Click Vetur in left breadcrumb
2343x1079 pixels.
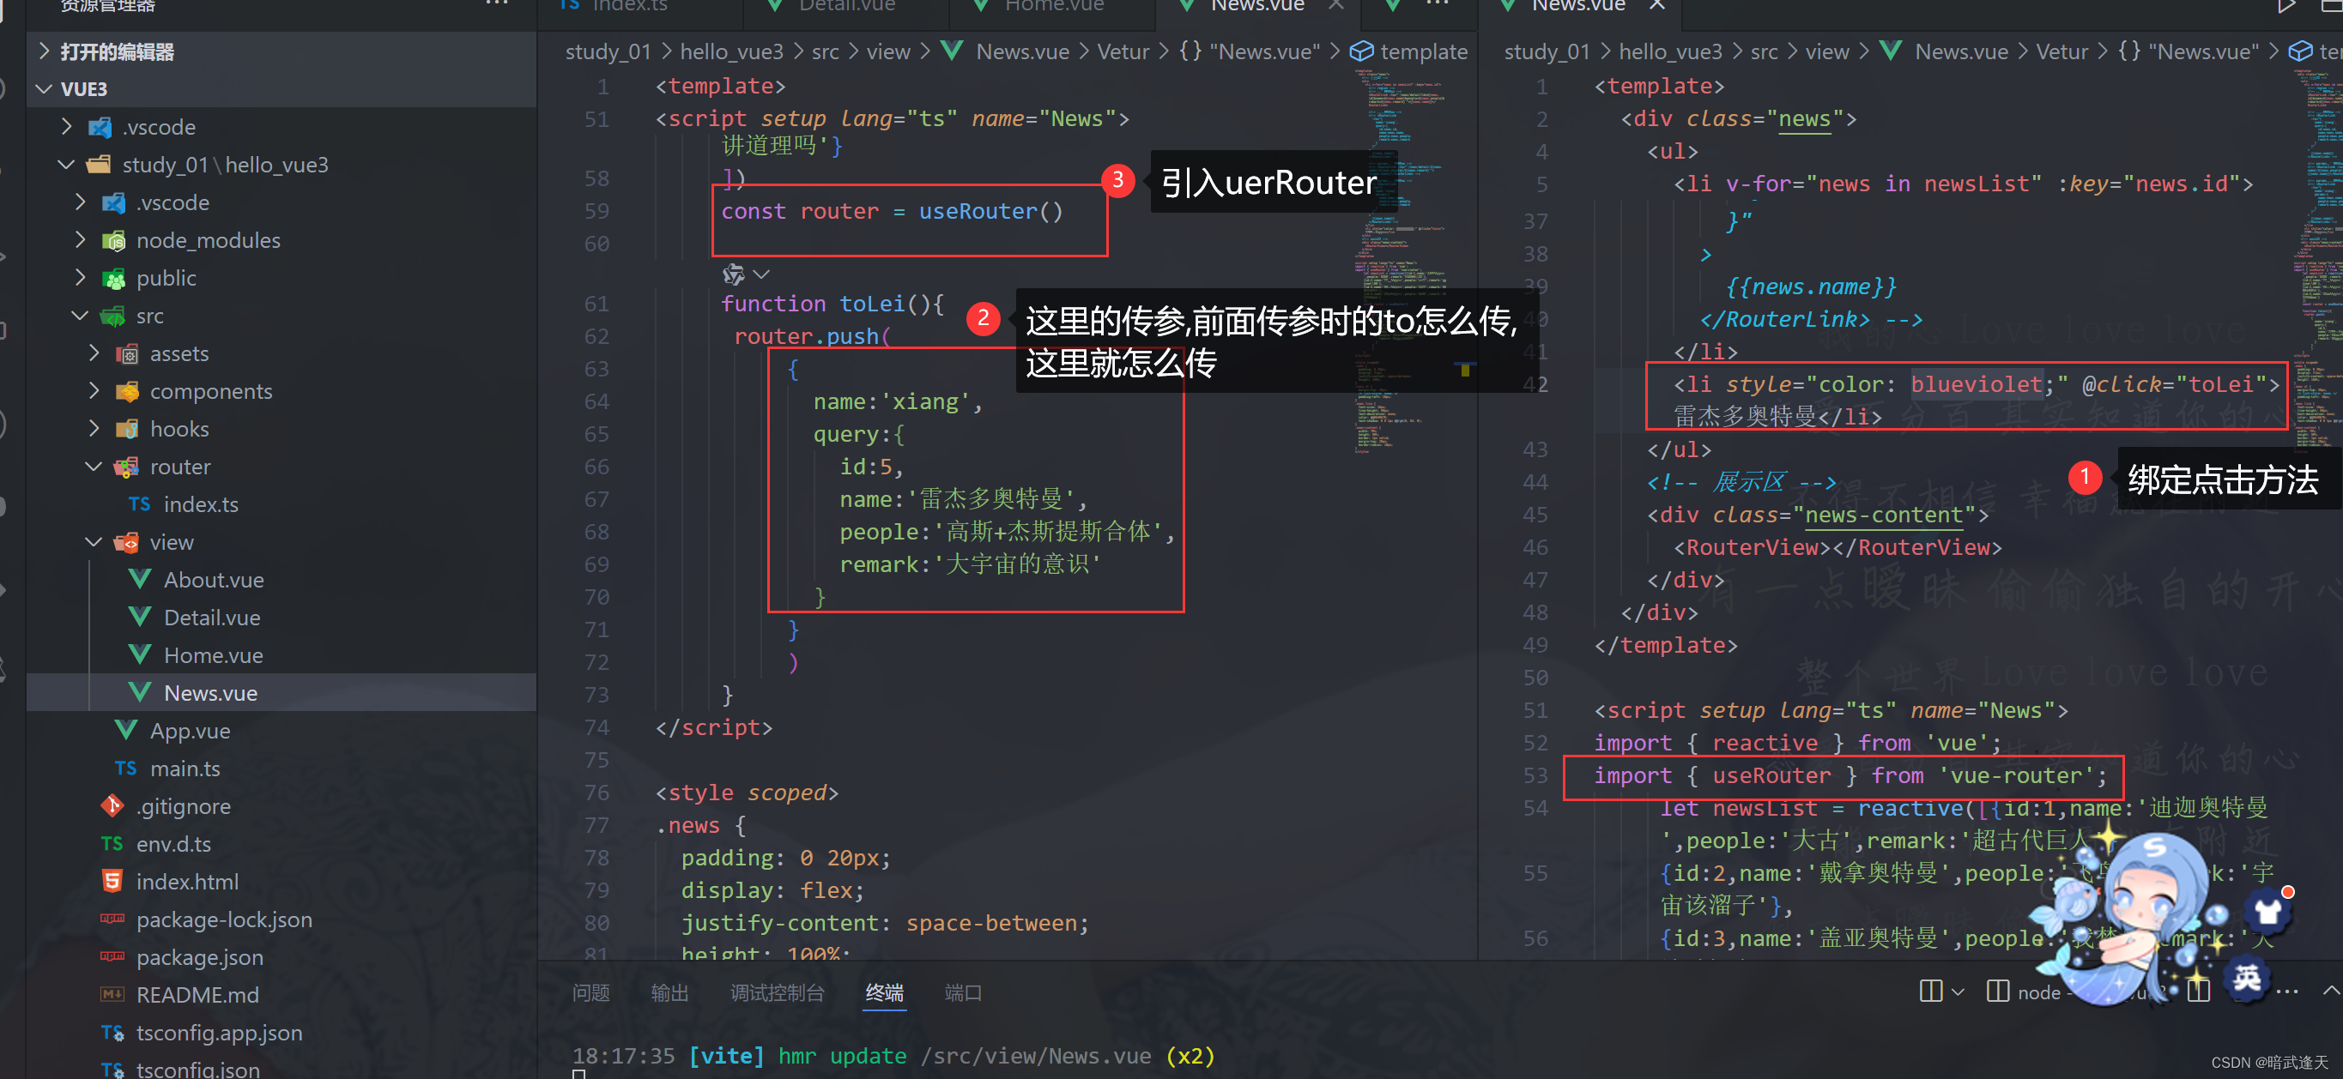tap(1123, 51)
